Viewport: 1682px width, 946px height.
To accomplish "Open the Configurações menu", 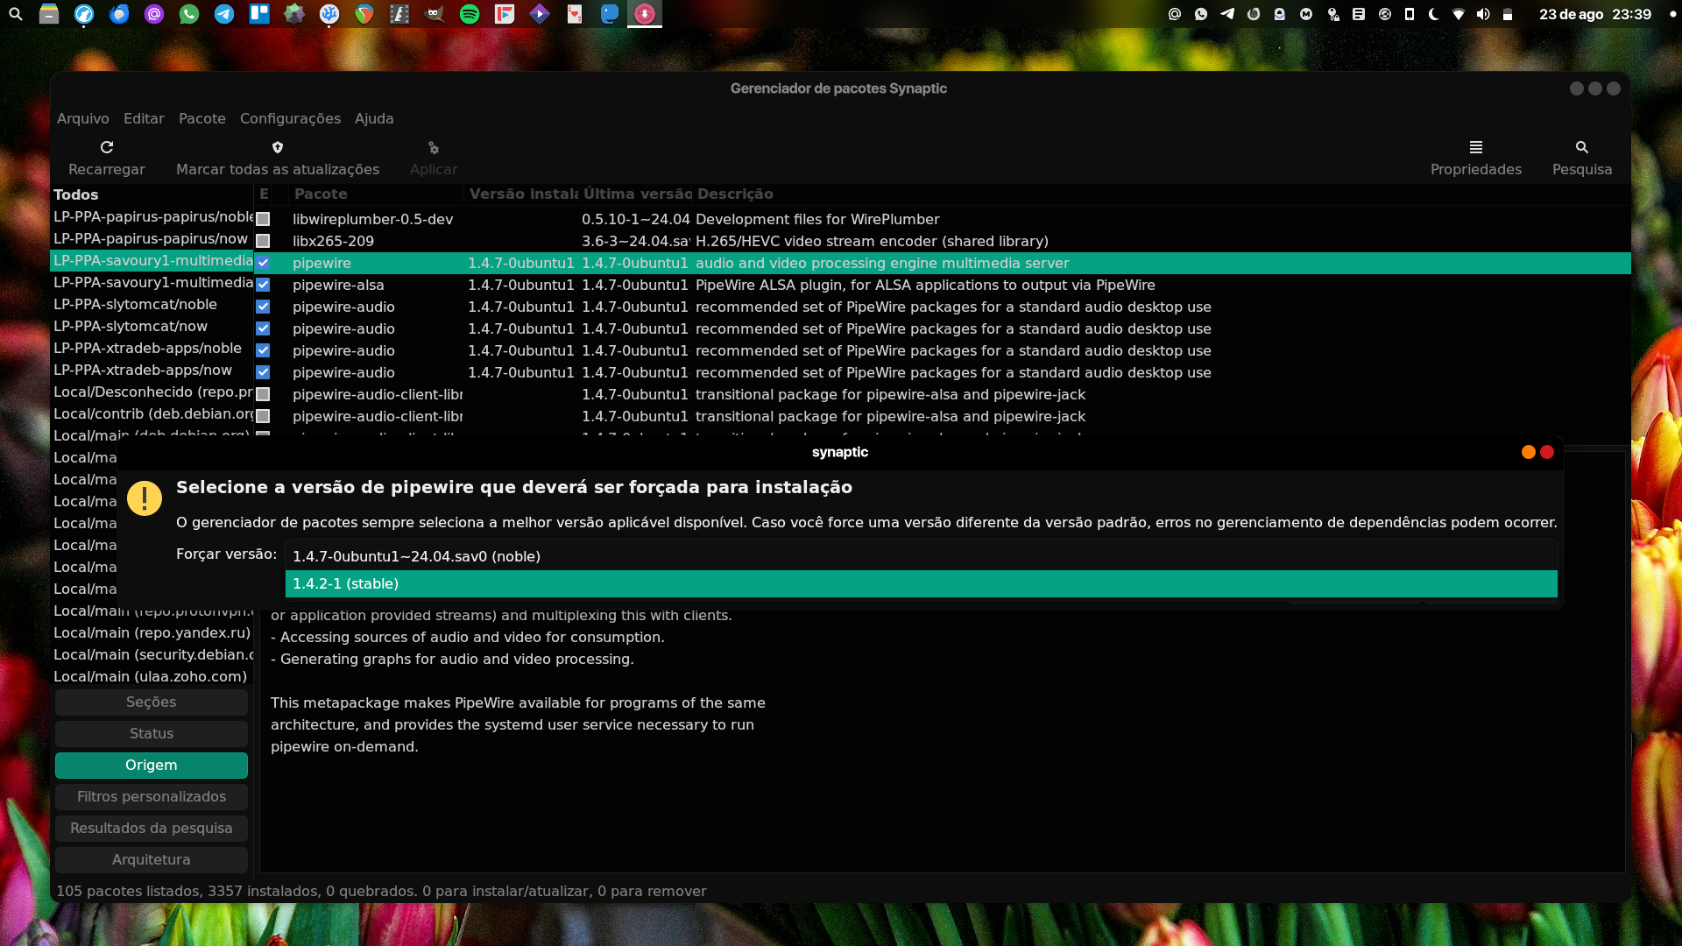I will coord(290,118).
